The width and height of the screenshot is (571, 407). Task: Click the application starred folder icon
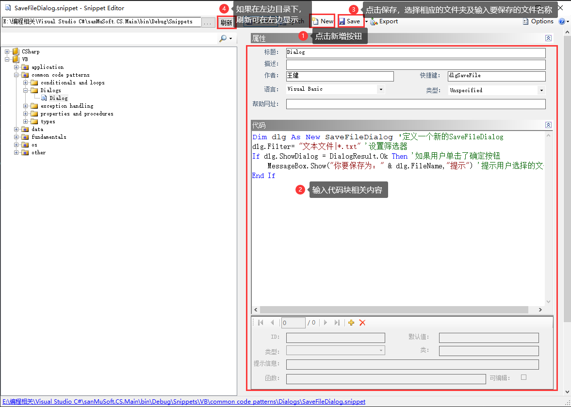pos(25,67)
